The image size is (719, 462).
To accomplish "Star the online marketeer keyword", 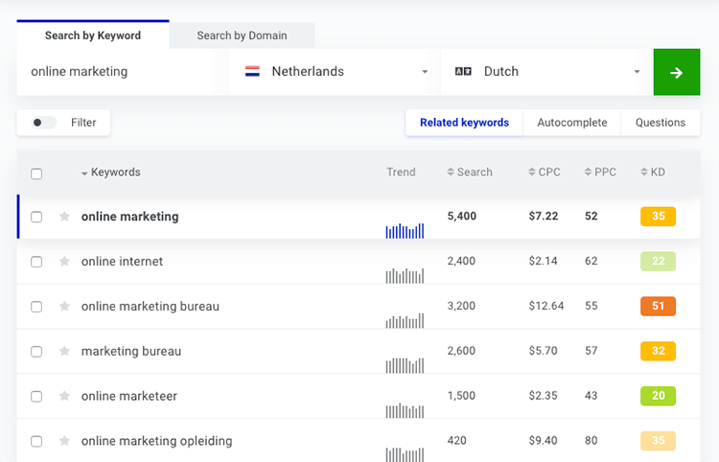I will coord(64,396).
